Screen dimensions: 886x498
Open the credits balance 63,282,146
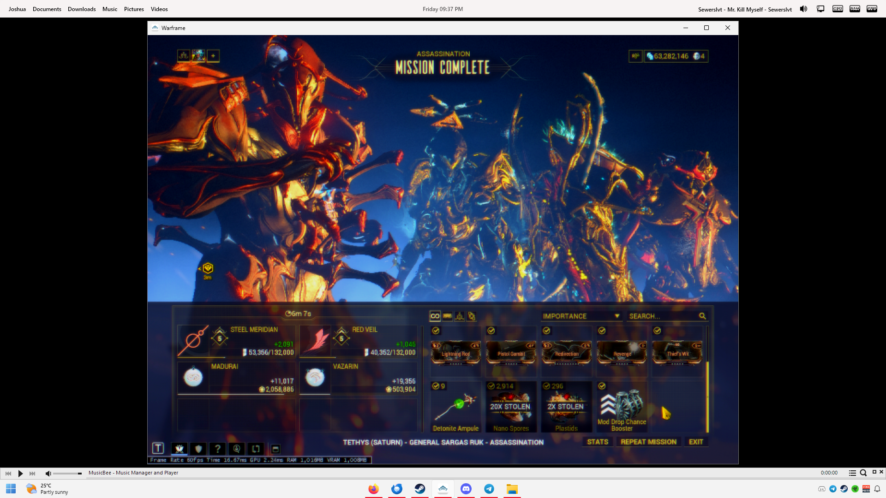[667, 56]
